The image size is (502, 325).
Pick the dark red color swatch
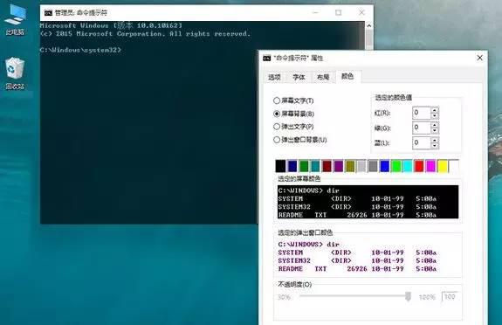327,166
